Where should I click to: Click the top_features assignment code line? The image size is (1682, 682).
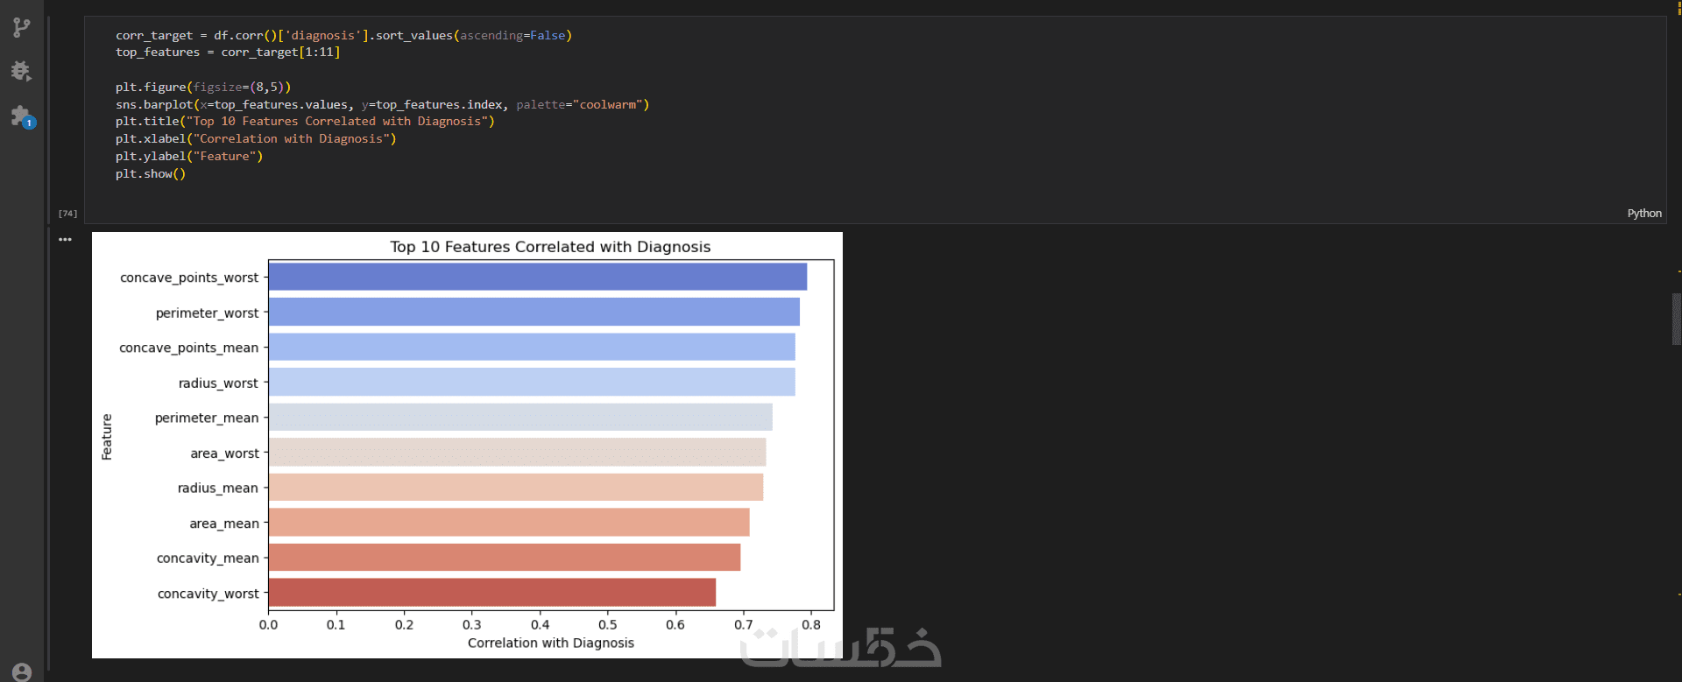[228, 53]
